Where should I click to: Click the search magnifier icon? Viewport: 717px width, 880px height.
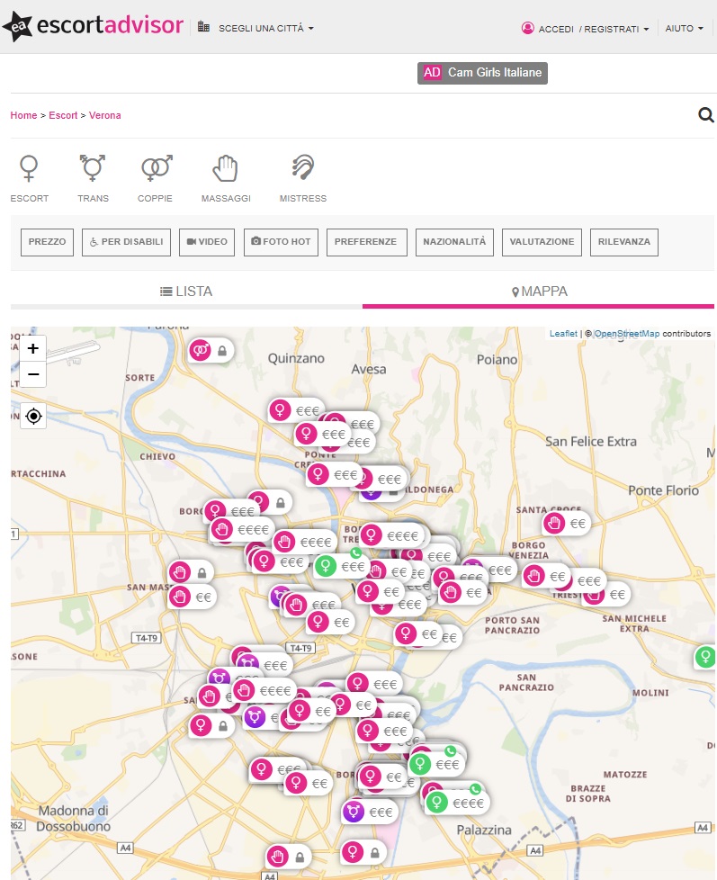coord(705,115)
